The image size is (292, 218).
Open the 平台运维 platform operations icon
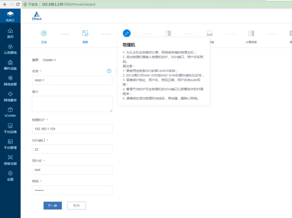[10, 129]
